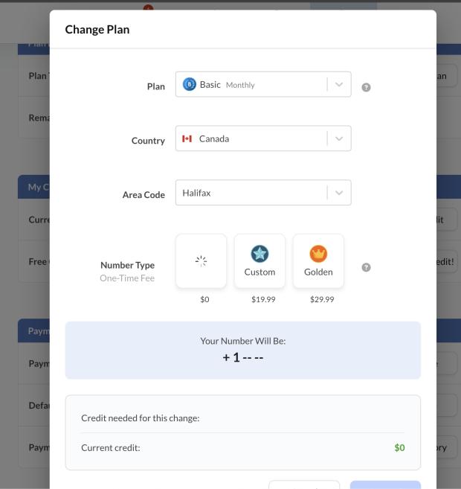Viewport: 461px width, 489px height.
Task: Select the Golden number type card
Action: point(318,261)
